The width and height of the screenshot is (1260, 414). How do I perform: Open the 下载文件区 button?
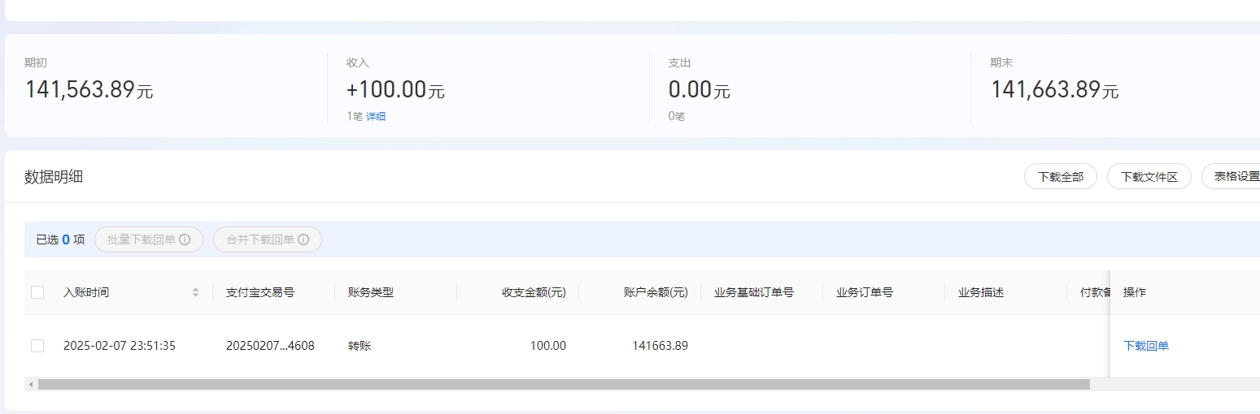pyautogui.click(x=1149, y=176)
